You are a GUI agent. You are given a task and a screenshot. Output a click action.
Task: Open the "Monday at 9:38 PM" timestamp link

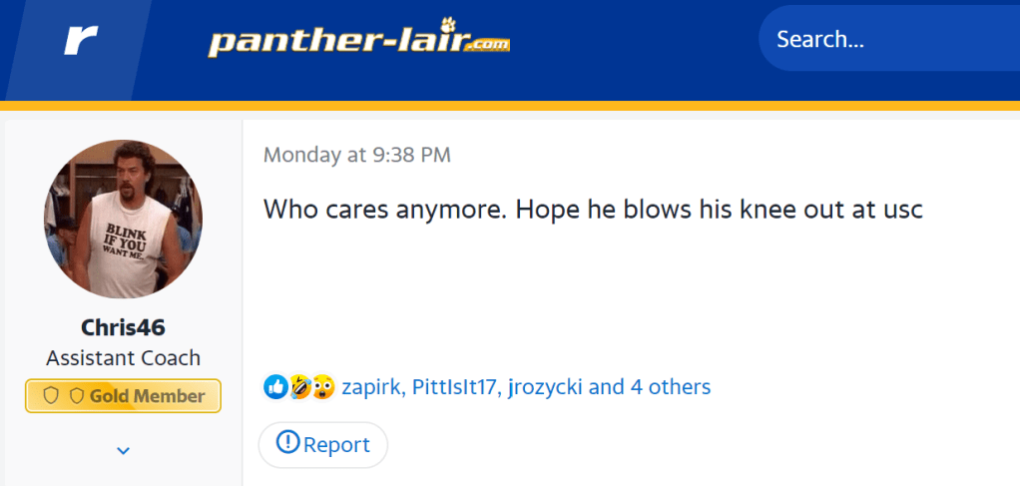(x=356, y=155)
